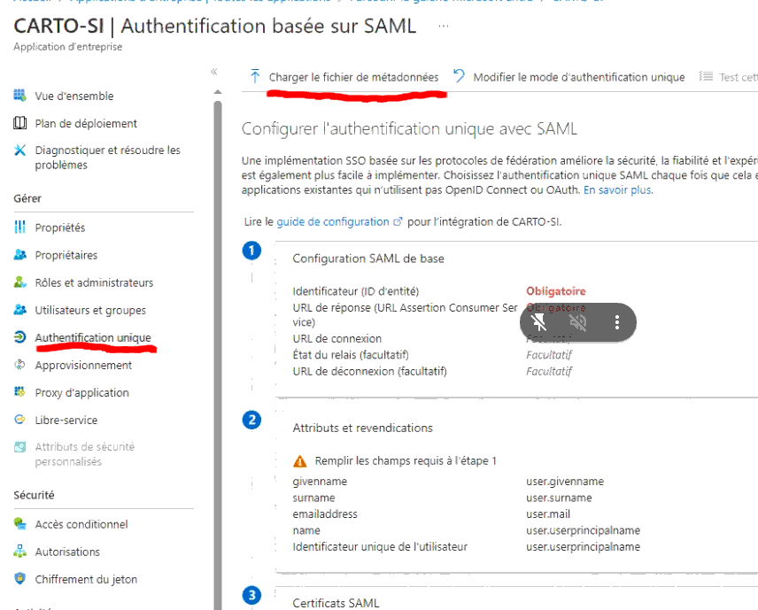The width and height of the screenshot is (758, 610).
Task: Click the undo arrow icon near Modifier
Action: point(459,76)
